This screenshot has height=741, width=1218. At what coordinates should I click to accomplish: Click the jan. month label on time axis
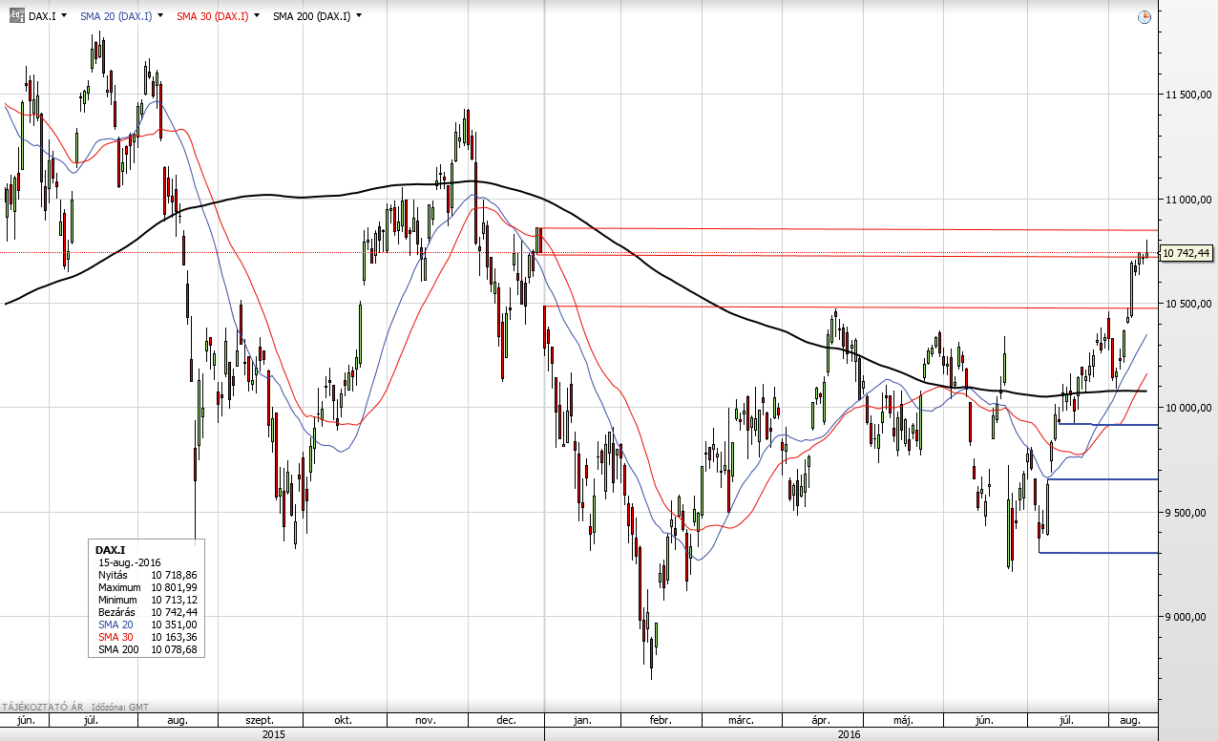pyautogui.click(x=582, y=720)
